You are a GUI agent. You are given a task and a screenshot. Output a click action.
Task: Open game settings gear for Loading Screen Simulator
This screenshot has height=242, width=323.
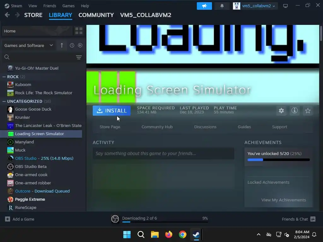point(281,111)
